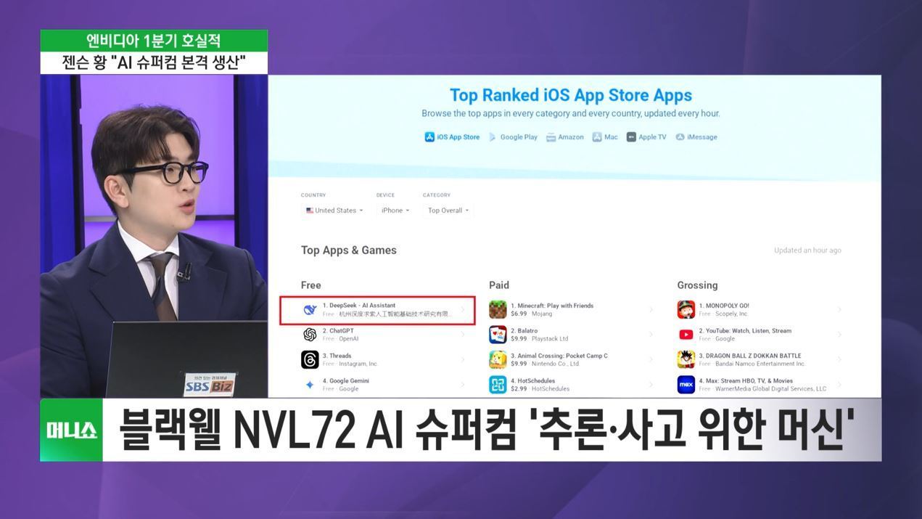Expand the Minecraft row chevron

click(x=651, y=310)
